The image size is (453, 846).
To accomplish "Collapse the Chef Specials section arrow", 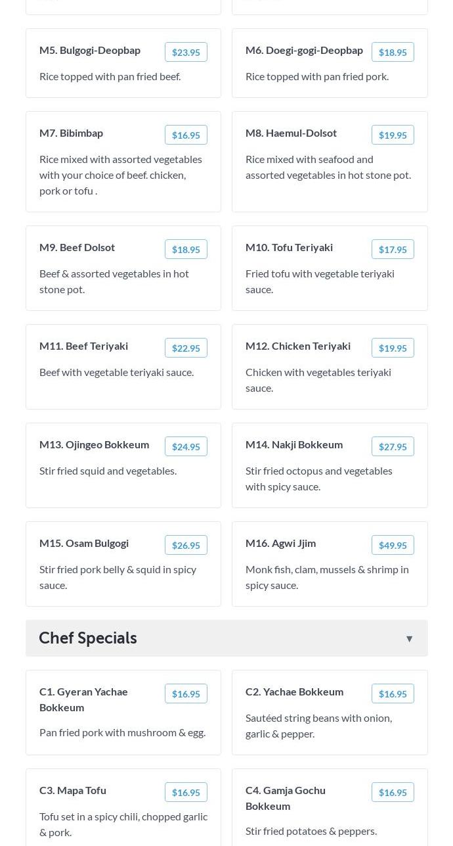I will click(409, 639).
